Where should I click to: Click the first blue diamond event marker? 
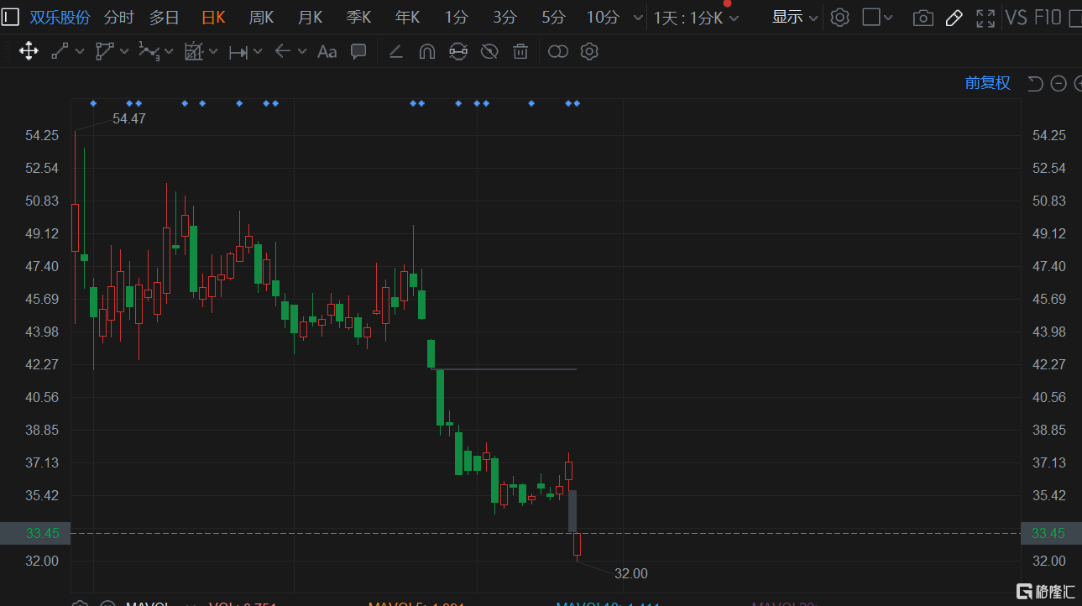(93, 103)
